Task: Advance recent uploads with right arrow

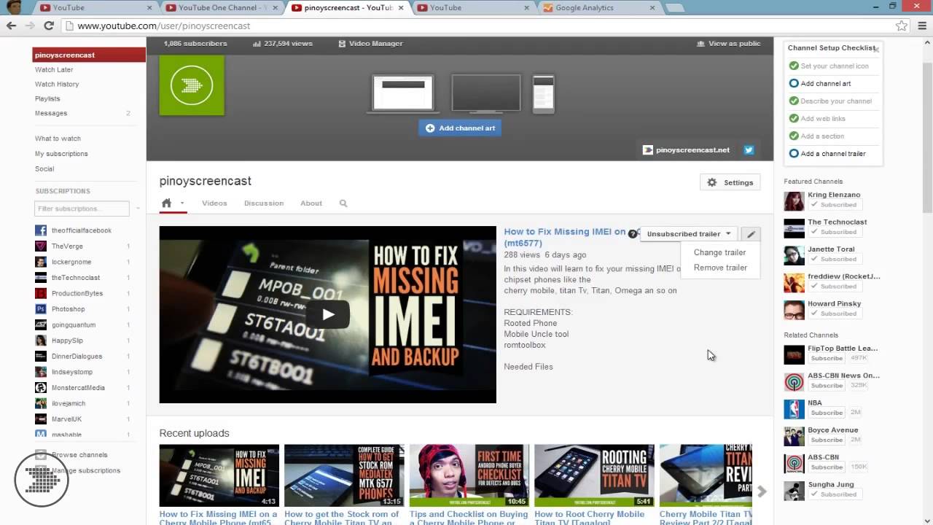Action: pos(762,491)
